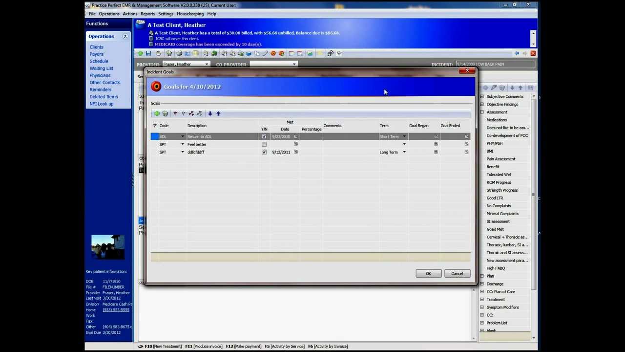Screen dimensions: 625x352
Task: Open Code dropdown on ddfdfddff row
Action: click(183, 152)
